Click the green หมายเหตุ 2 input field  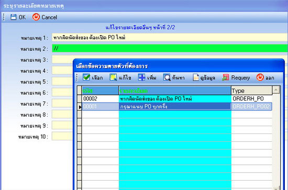(x=170, y=48)
